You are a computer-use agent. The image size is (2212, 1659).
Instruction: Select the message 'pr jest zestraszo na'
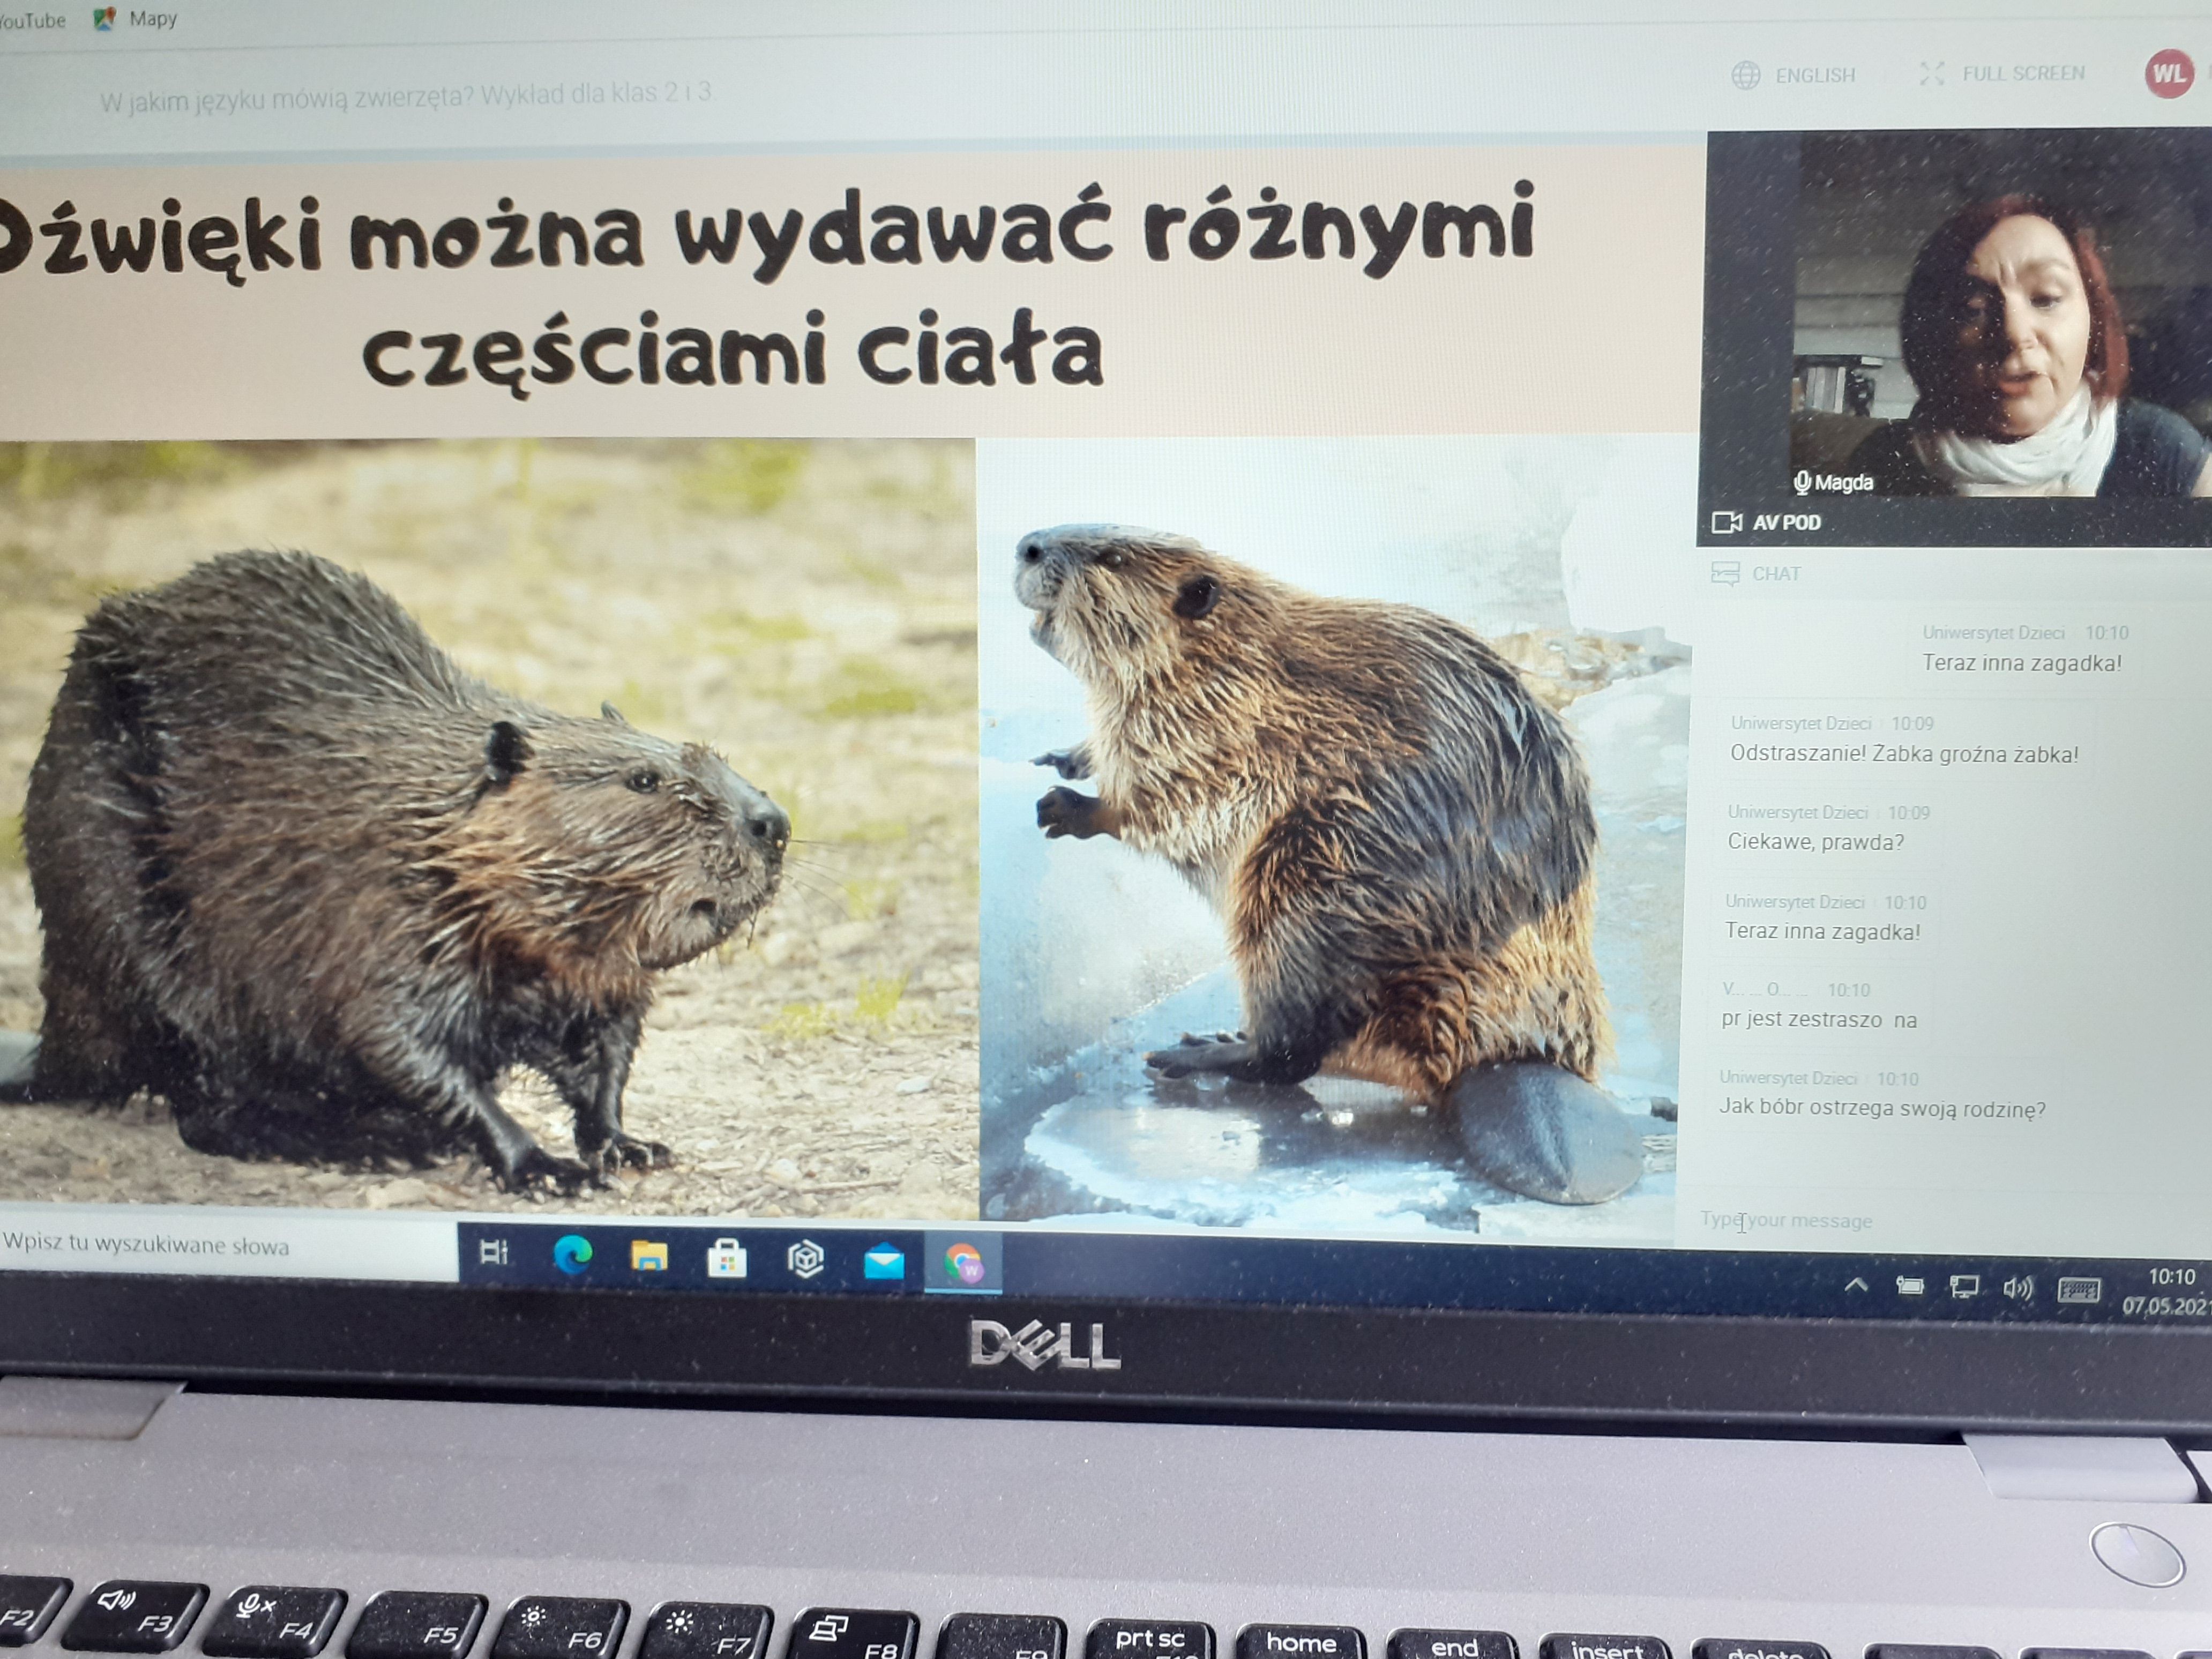[1819, 1020]
